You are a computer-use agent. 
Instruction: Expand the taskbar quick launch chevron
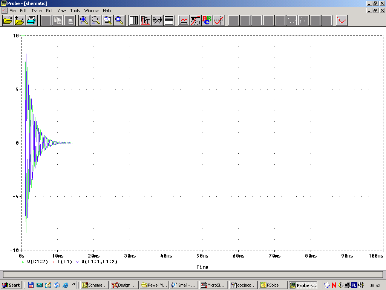click(x=74, y=285)
